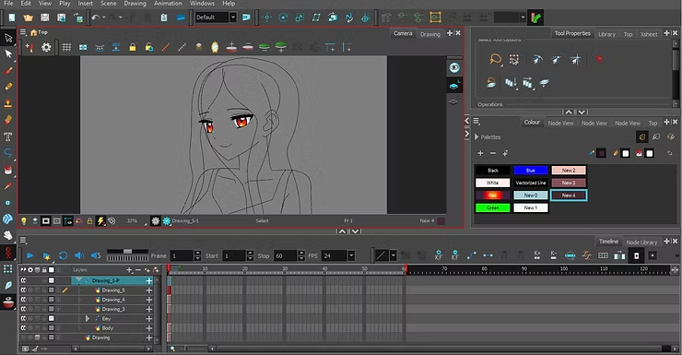This screenshot has width=682, height=355.
Task: Select the Lasso option in Tool Properties
Action: click(x=496, y=59)
